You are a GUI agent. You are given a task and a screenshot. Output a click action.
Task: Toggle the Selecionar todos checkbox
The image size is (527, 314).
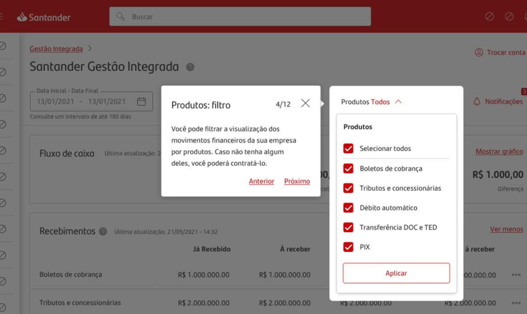pos(348,148)
